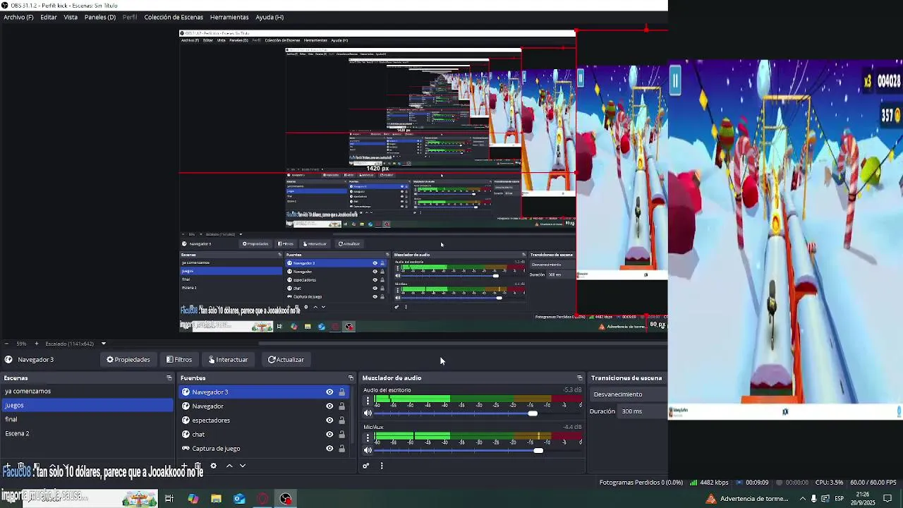Lock the Navegador 3 source
The width and height of the screenshot is (903, 508).
[x=342, y=392]
